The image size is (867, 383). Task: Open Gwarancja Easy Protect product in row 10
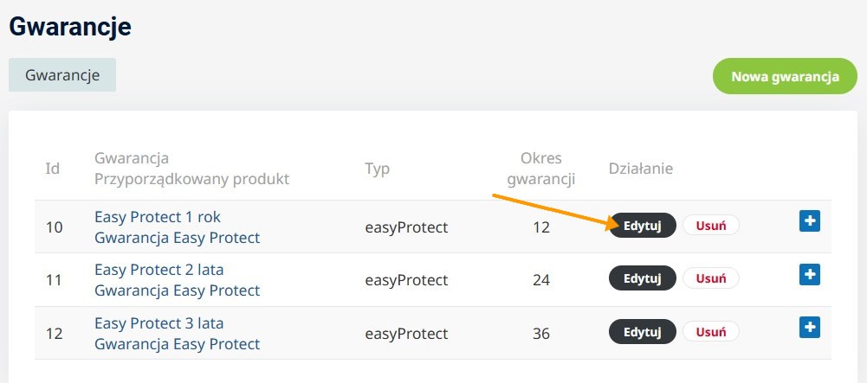[177, 237]
